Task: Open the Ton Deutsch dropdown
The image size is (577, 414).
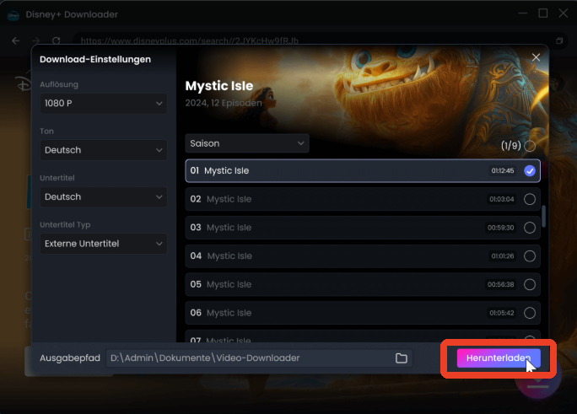Action: click(104, 150)
